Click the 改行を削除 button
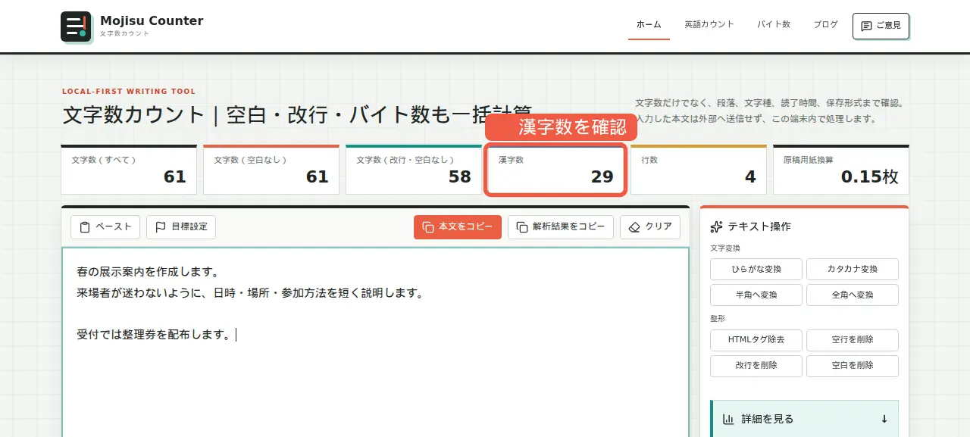The image size is (970, 437). (756, 366)
